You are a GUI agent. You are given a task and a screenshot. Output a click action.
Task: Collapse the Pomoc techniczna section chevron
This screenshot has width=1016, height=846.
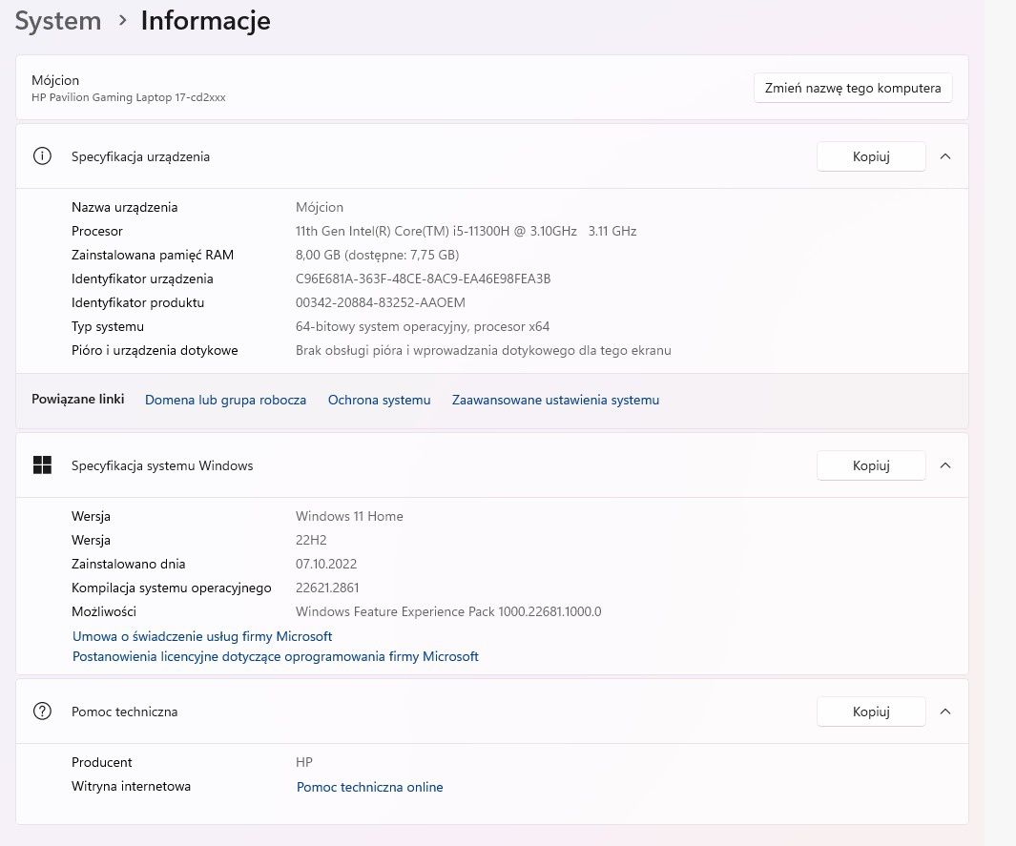945,712
